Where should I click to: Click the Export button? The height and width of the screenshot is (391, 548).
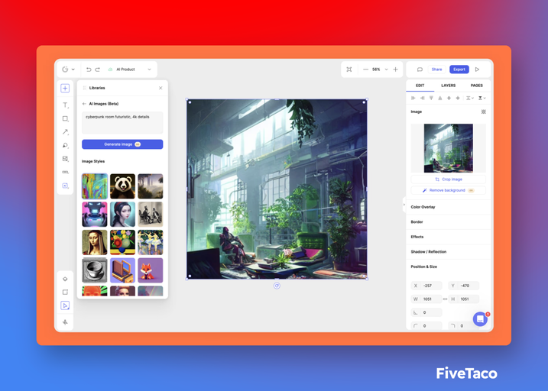[459, 69]
